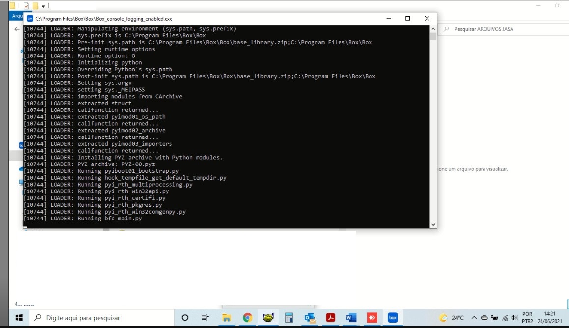
Task: Open Adobe Acrobat from the taskbar
Action: click(x=330, y=318)
